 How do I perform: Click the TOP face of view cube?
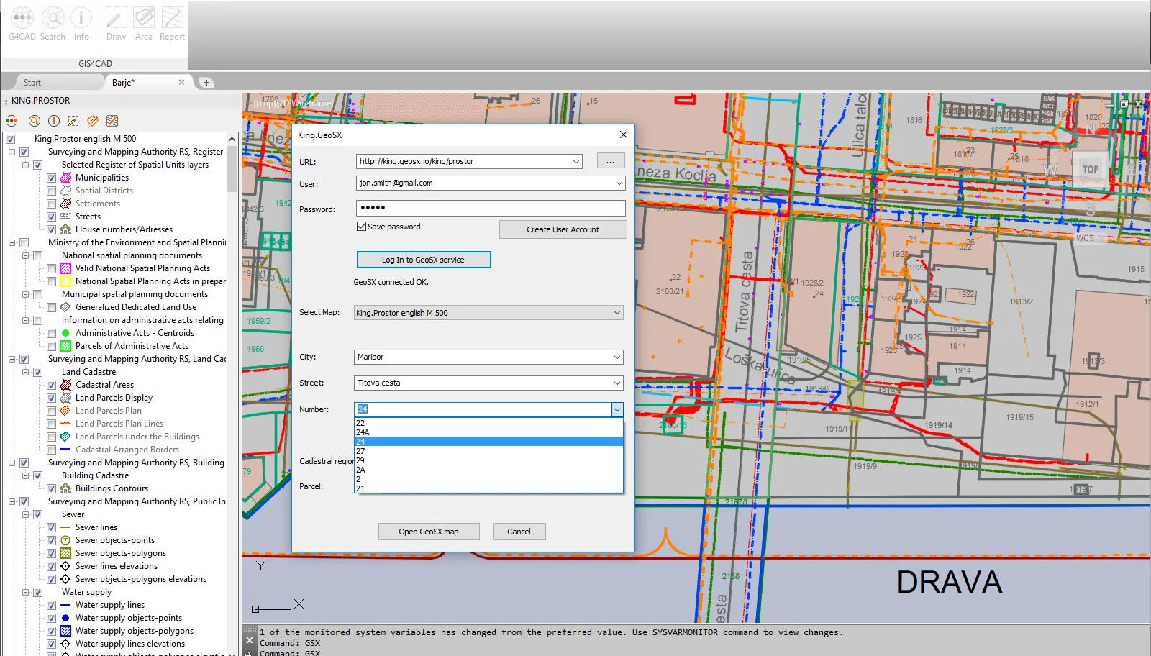click(x=1091, y=170)
